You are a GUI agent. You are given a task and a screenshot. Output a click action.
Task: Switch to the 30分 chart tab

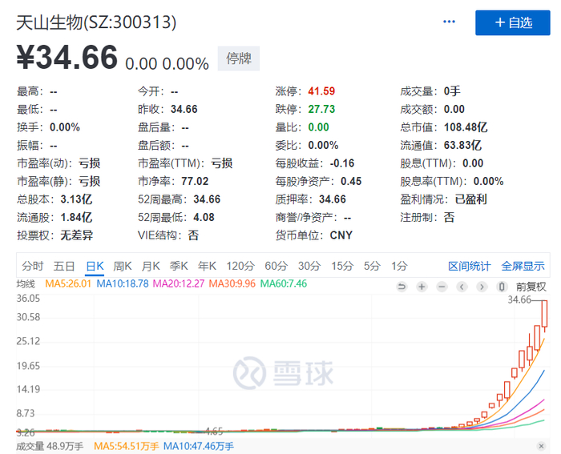(309, 266)
